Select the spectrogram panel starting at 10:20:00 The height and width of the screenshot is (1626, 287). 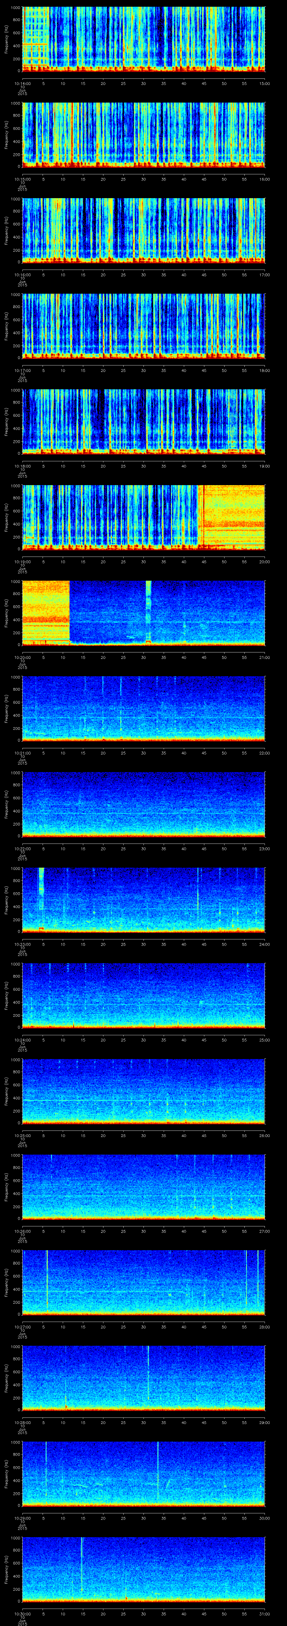pyautogui.click(x=144, y=613)
